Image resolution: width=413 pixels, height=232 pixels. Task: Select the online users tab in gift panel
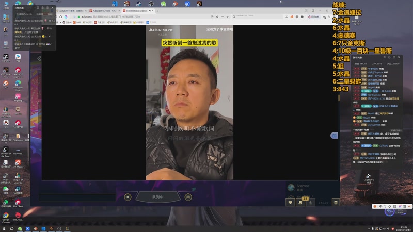24,14
